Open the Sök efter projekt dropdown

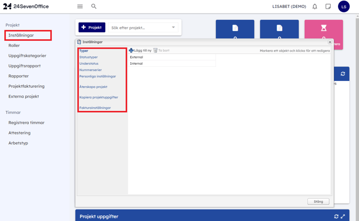(x=173, y=28)
